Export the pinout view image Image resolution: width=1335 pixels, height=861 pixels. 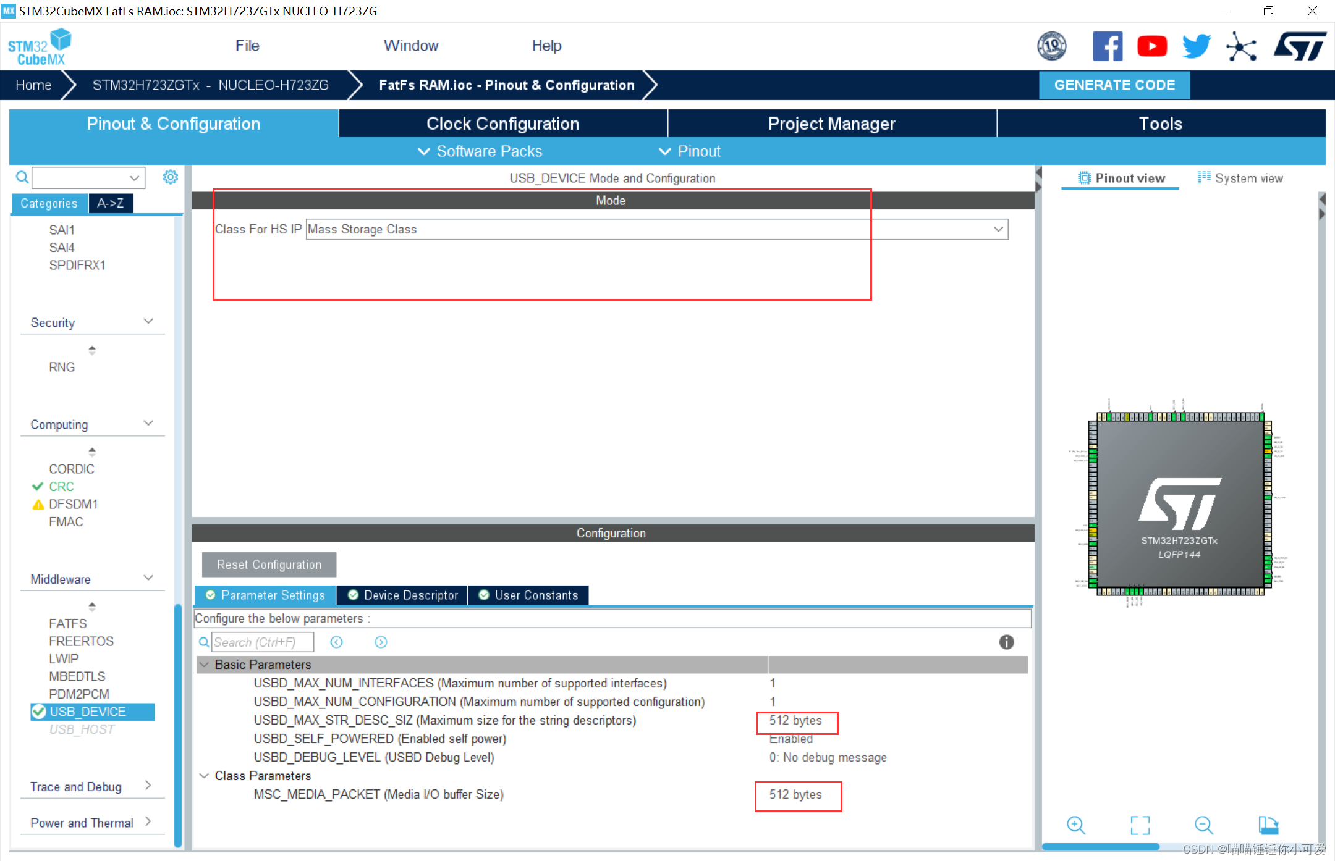[x=1268, y=825]
